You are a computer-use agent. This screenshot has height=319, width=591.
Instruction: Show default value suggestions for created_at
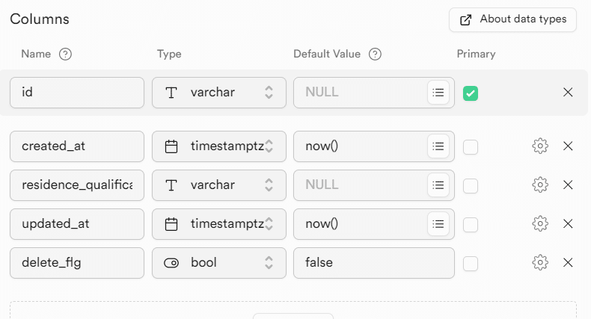coord(438,146)
